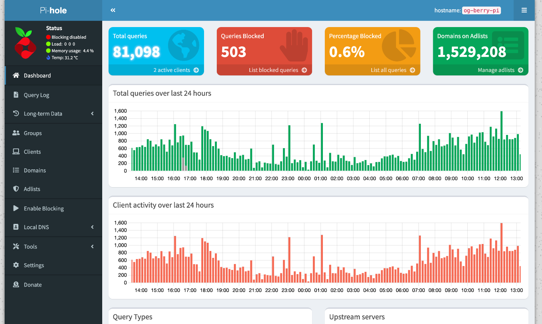Collapse sidebar with double chevron icon
The image size is (542, 324).
tap(113, 10)
